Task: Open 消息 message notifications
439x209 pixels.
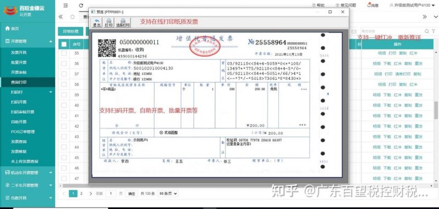Action: [373, 5]
